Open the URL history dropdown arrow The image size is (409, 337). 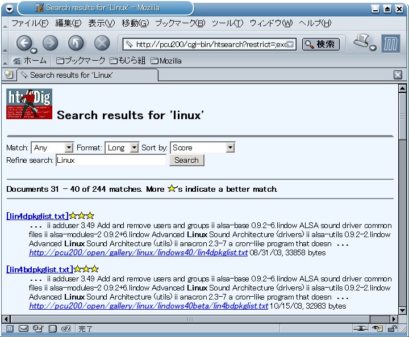[x=290, y=44]
